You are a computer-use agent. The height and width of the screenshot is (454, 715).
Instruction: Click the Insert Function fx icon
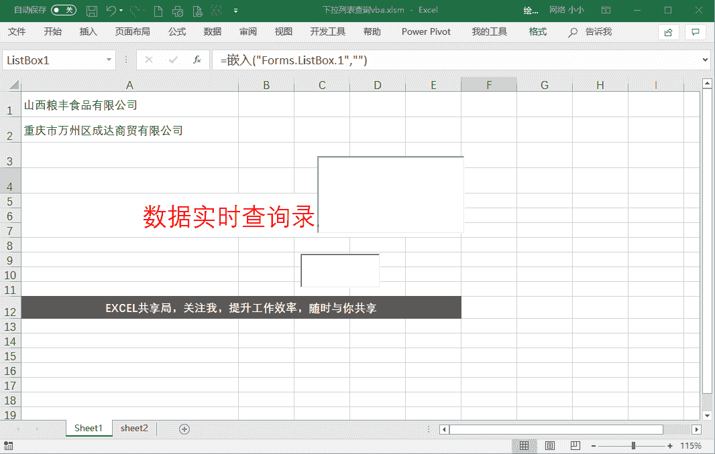pyautogui.click(x=197, y=60)
